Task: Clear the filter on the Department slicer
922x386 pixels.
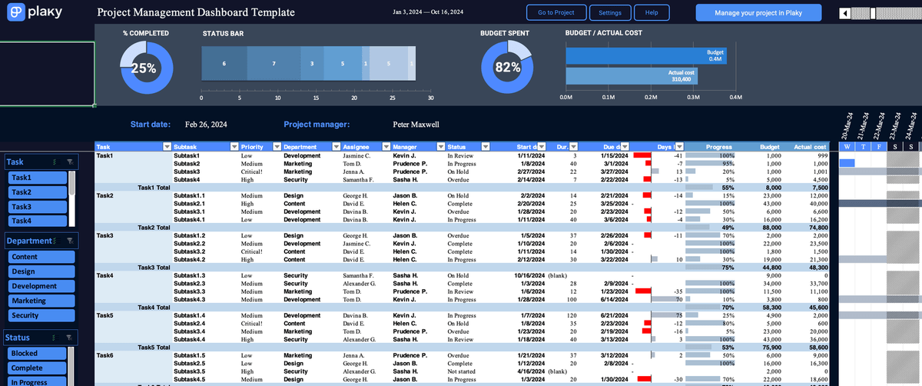Action: (x=70, y=241)
